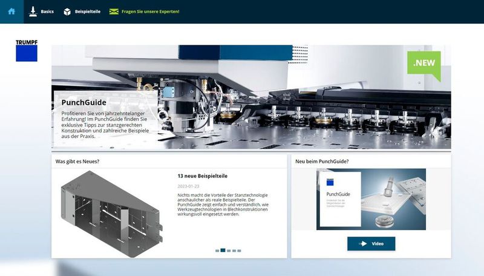Click the date '2023-01-23'
The height and width of the screenshot is (276, 484).
188,186
